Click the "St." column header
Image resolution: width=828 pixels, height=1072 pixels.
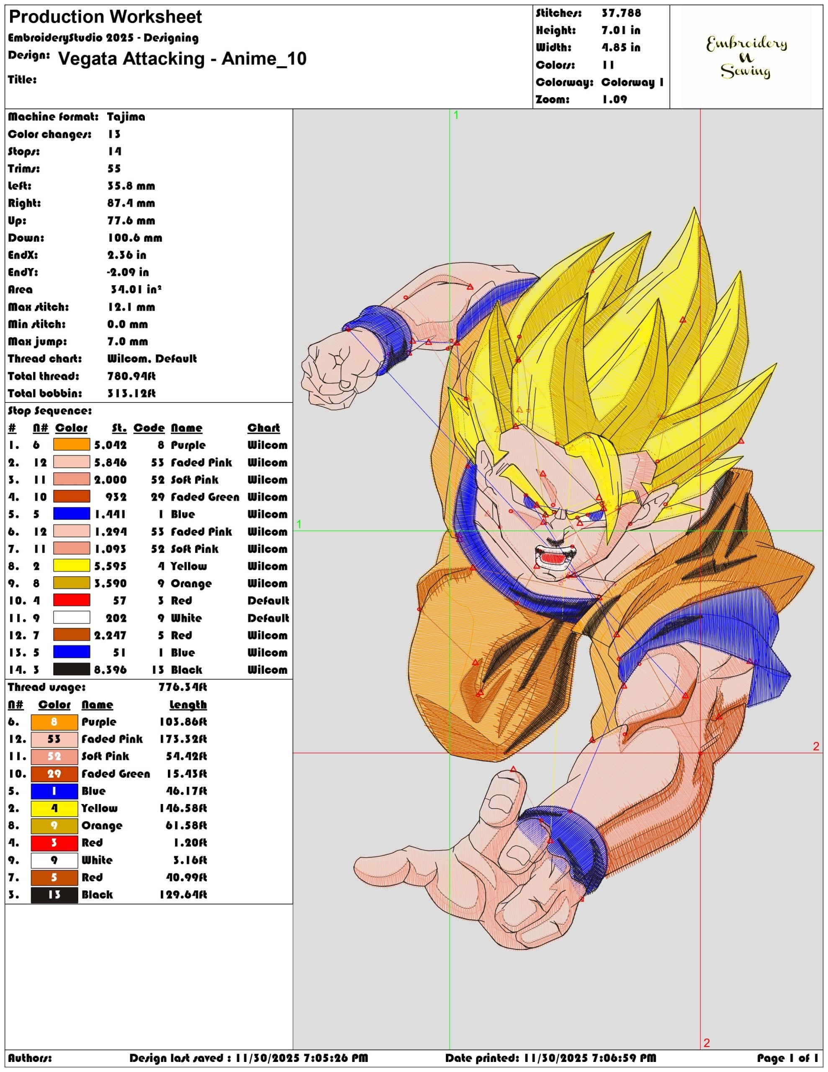tap(119, 428)
